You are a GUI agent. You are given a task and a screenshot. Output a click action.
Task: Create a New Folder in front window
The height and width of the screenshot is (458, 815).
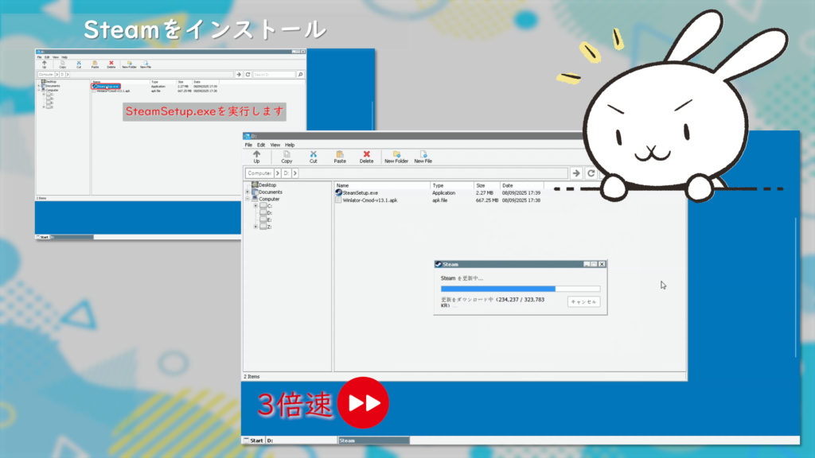pos(396,157)
